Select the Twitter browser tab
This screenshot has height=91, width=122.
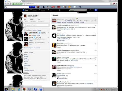[13, 1]
